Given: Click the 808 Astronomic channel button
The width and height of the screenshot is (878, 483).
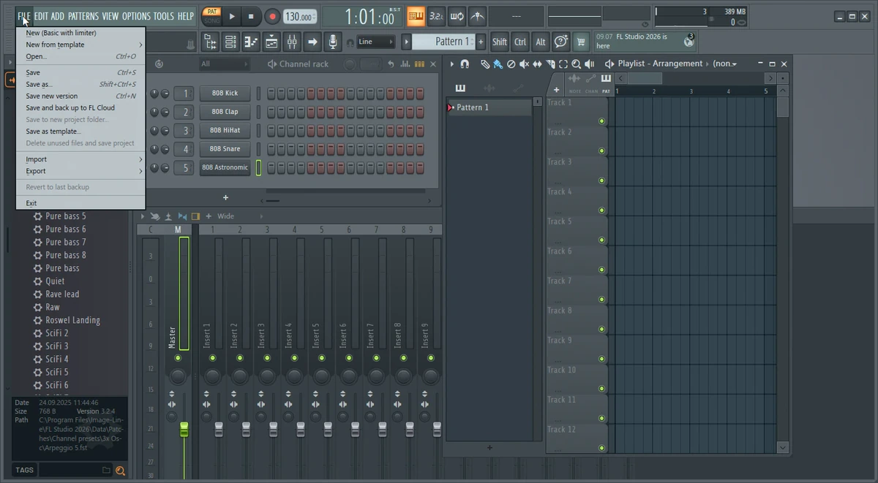Looking at the screenshot, I should click(x=225, y=167).
